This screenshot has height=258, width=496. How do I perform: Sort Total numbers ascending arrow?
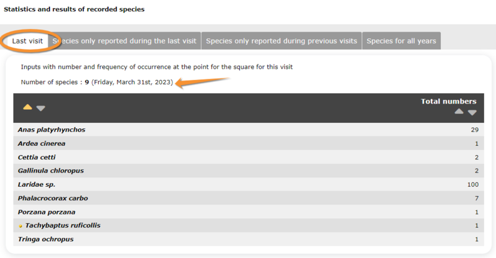[459, 111]
